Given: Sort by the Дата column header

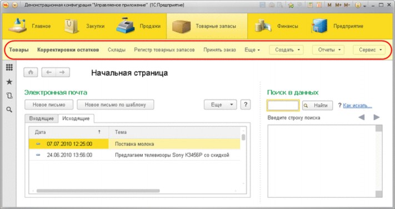Looking at the screenshot, I should pos(69,132).
